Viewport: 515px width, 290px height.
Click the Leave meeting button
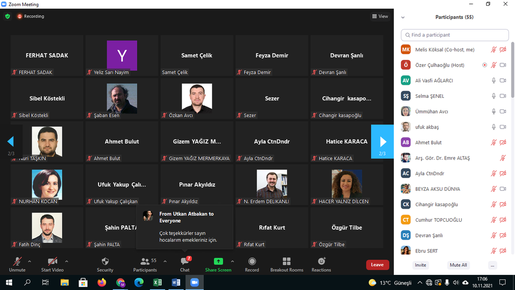(x=377, y=265)
